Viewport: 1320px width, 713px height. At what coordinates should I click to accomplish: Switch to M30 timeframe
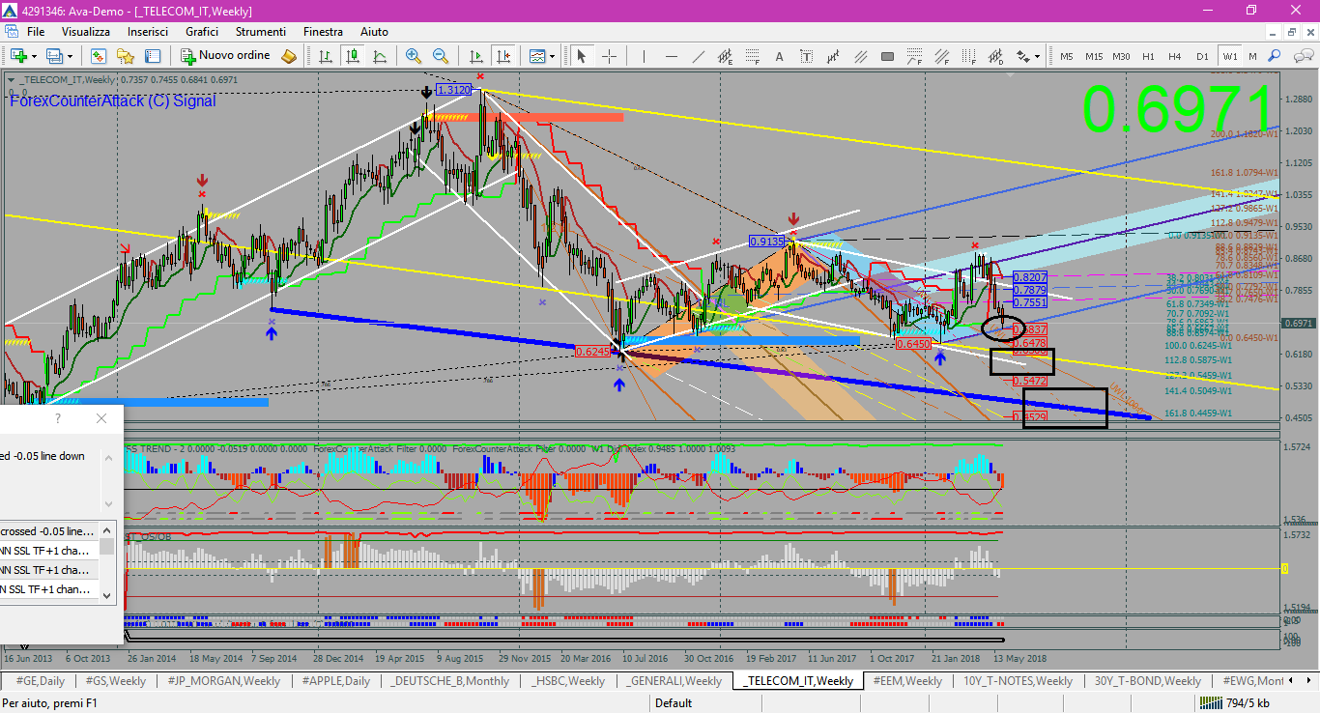pyautogui.click(x=1121, y=56)
